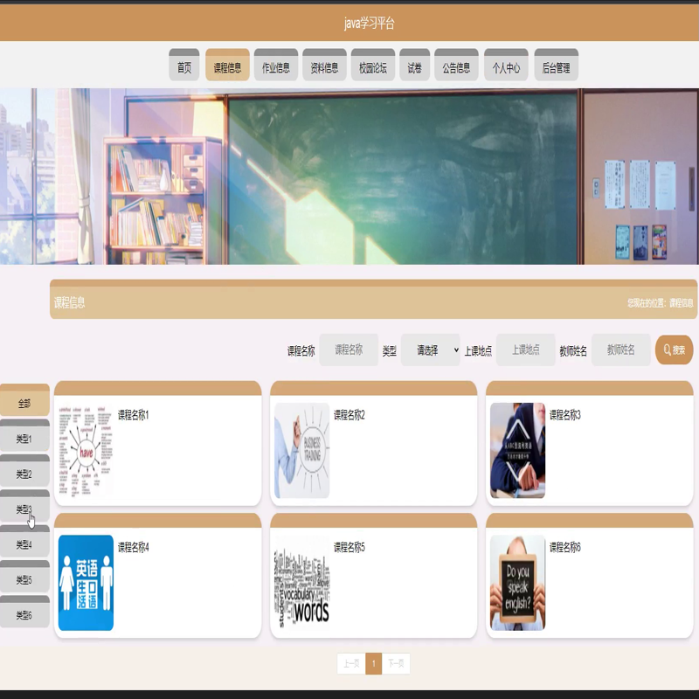Go to the 资料信息 tab
Image resolution: width=699 pixels, height=699 pixels.
coord(324,65)
